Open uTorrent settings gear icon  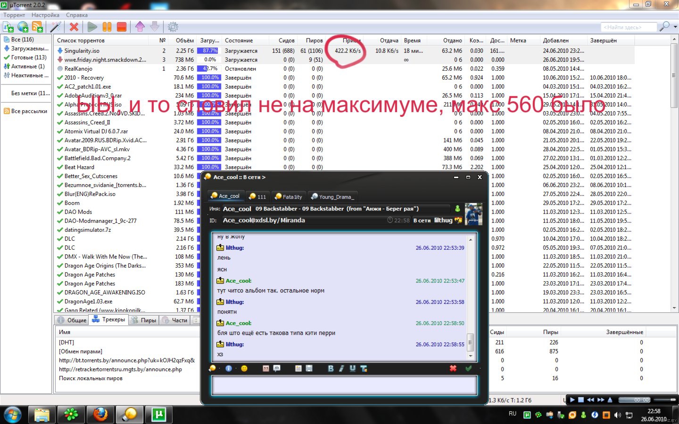coord(173,27)
